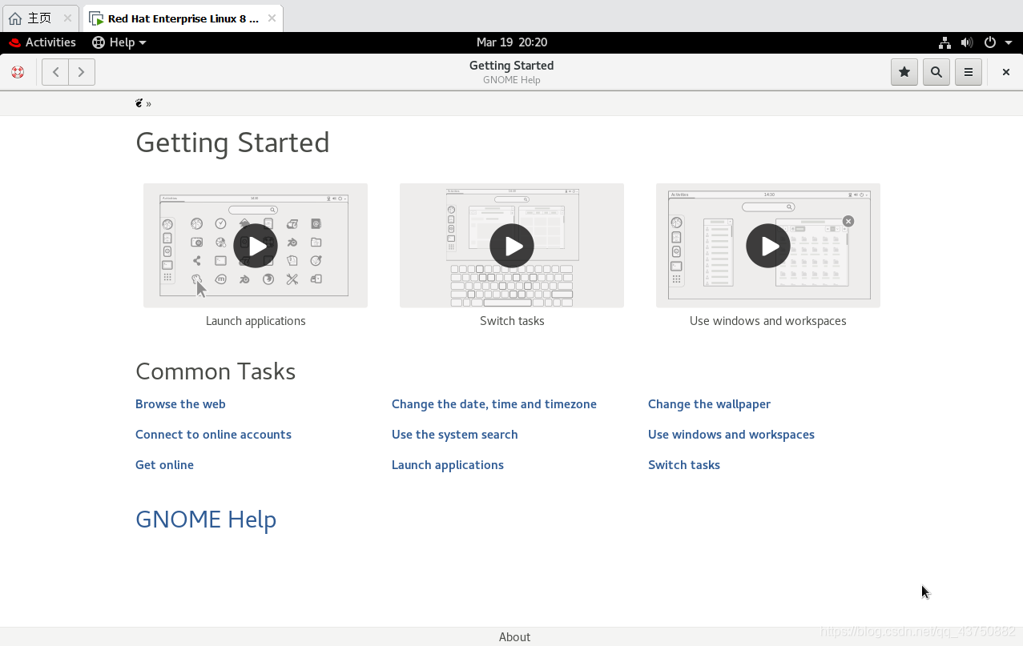Open the hamburger menu in Help header

click(x=969, y=72)
